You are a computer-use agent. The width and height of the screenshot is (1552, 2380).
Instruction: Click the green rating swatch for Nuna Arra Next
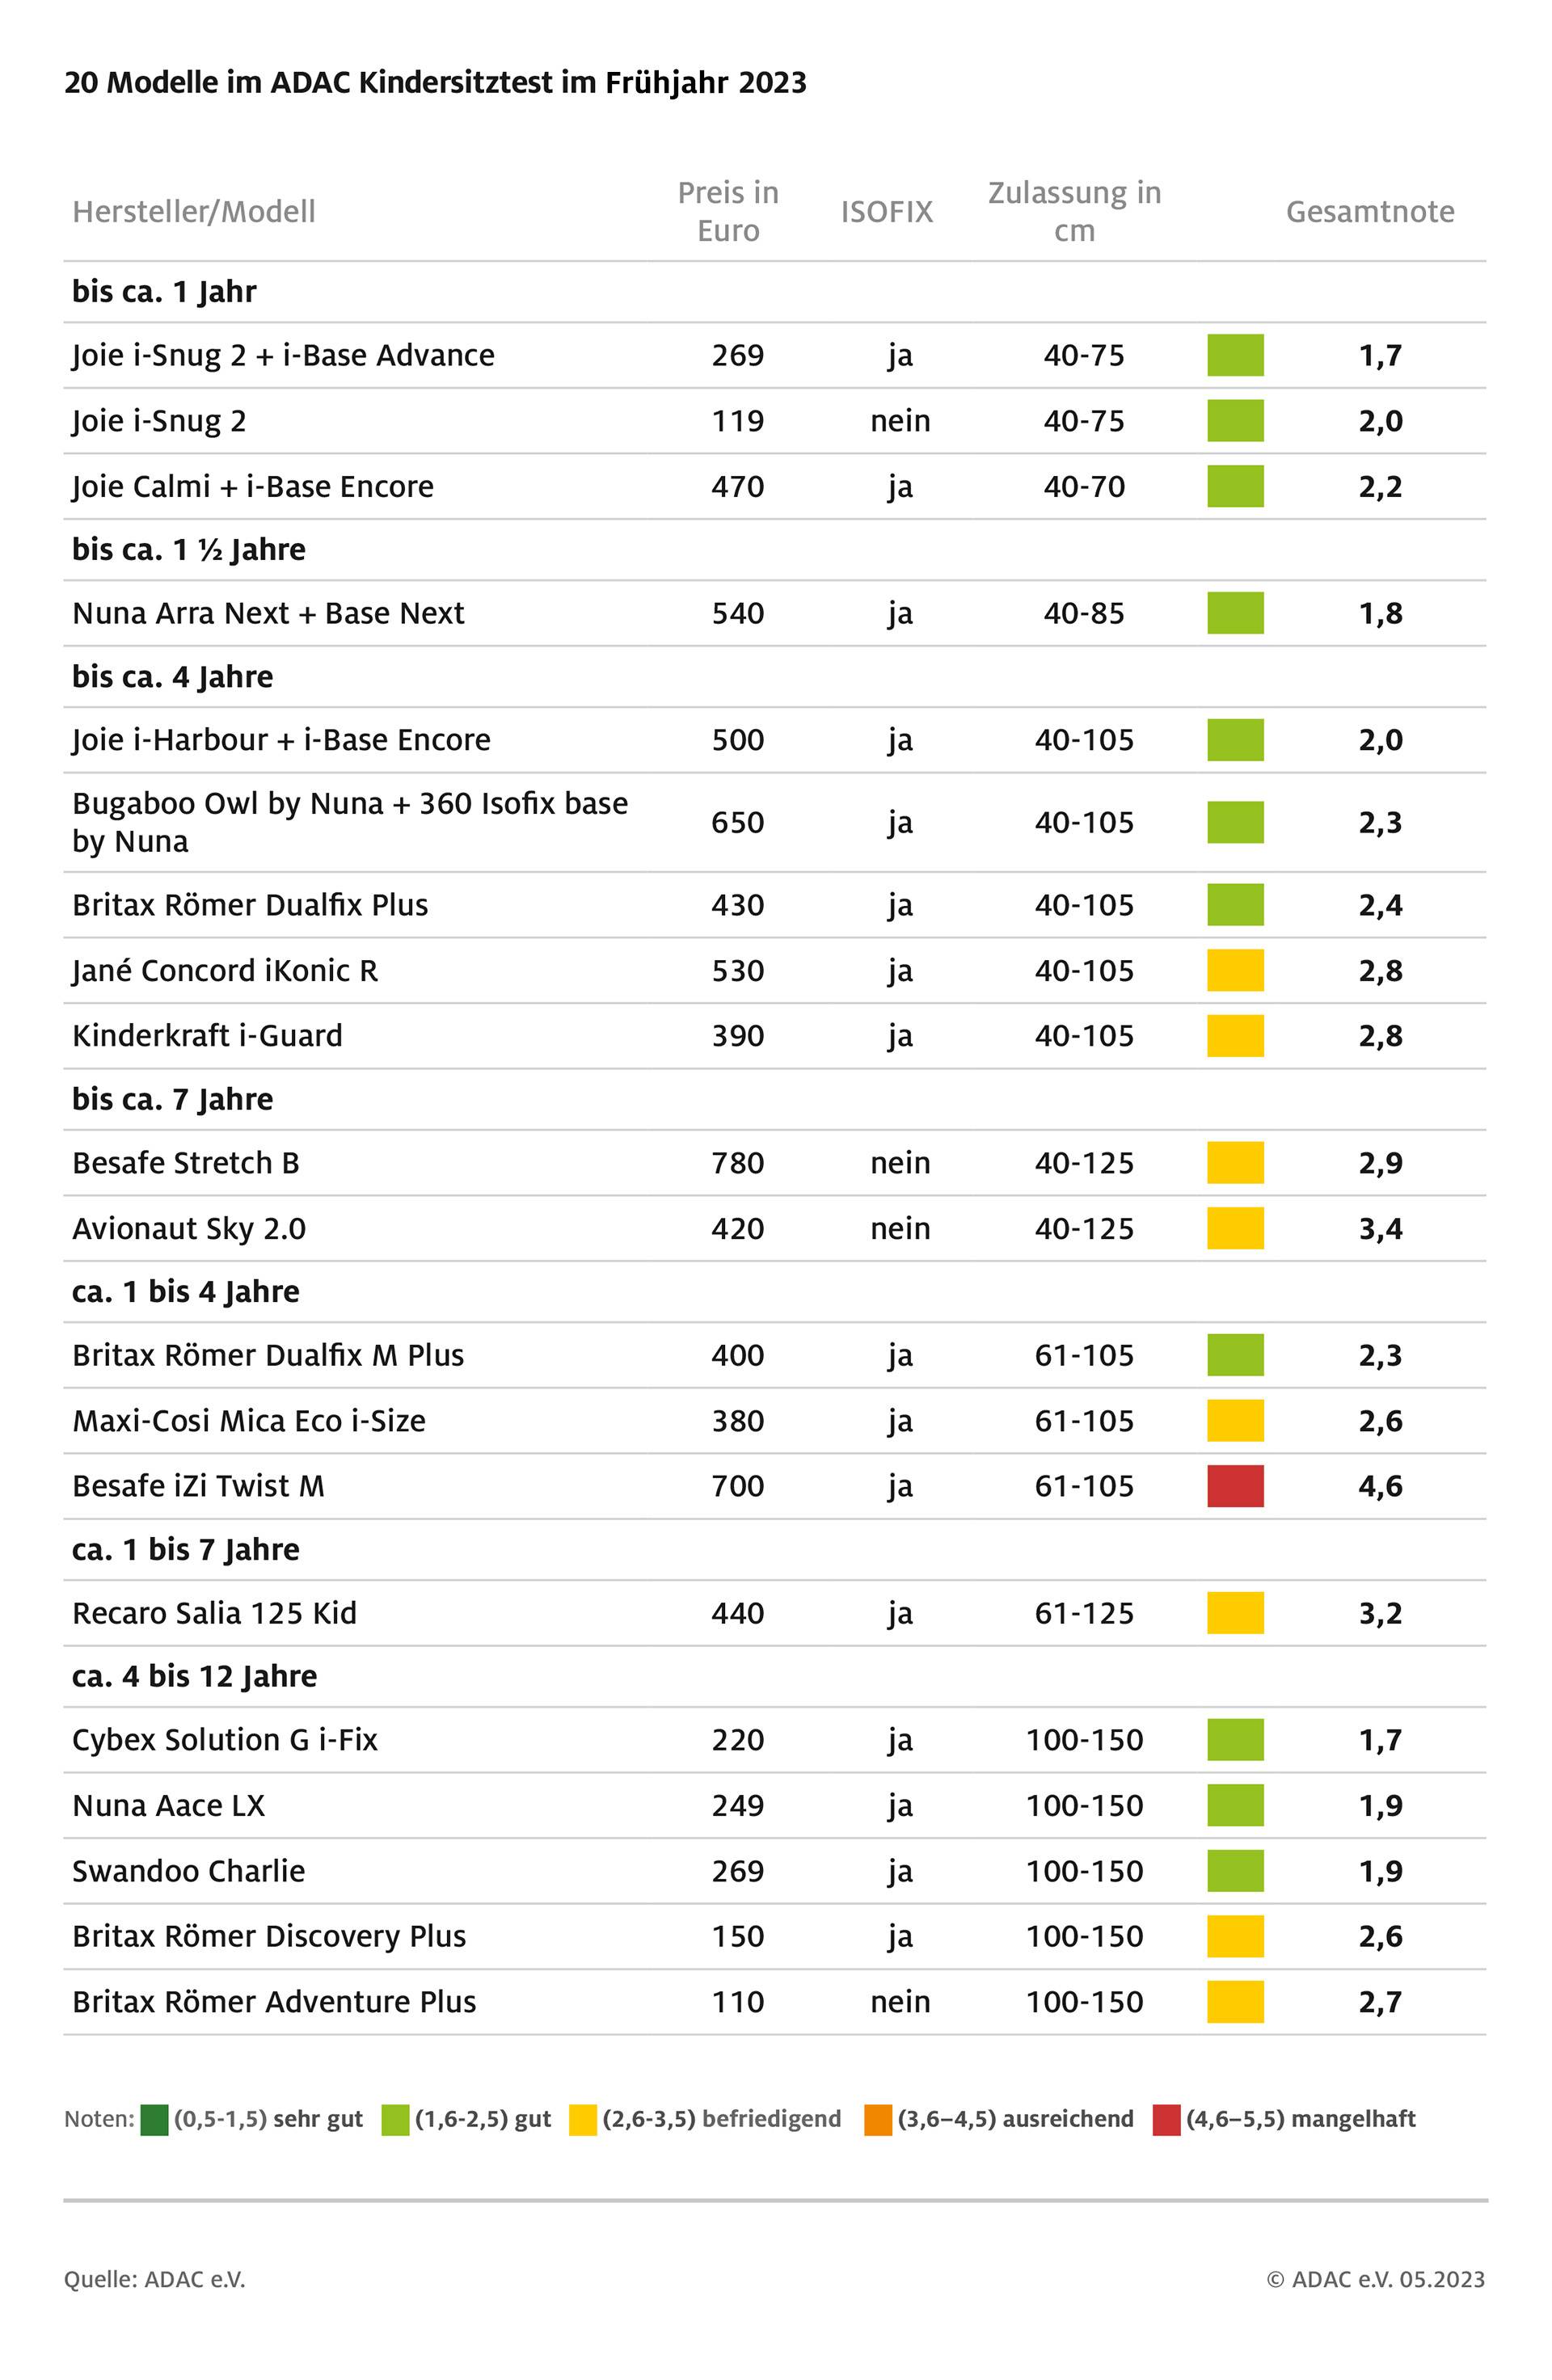point(1235,613)
